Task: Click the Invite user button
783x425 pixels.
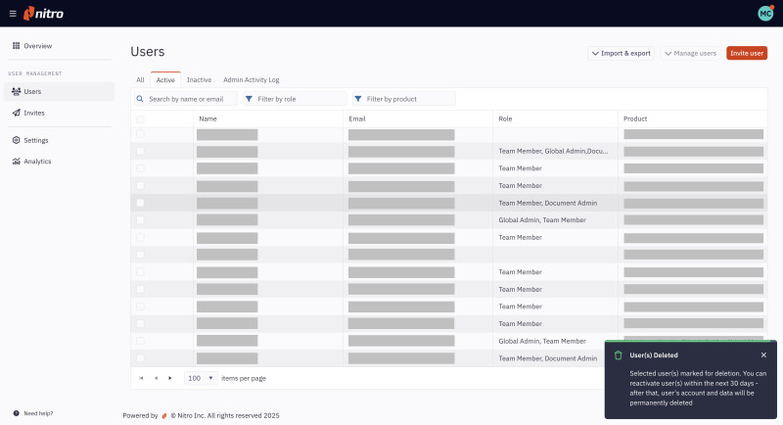Action: pyautogui.click(x=746, y=53)
